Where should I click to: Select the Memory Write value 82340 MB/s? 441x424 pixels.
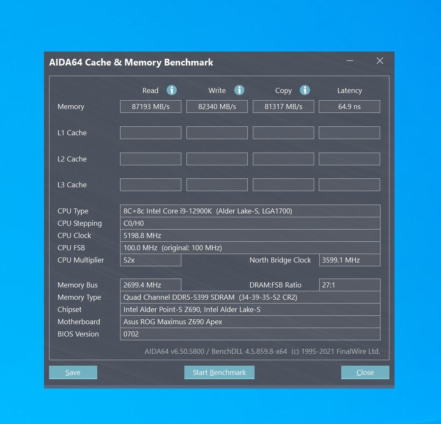pyautogui.click(x=217, y=107)
